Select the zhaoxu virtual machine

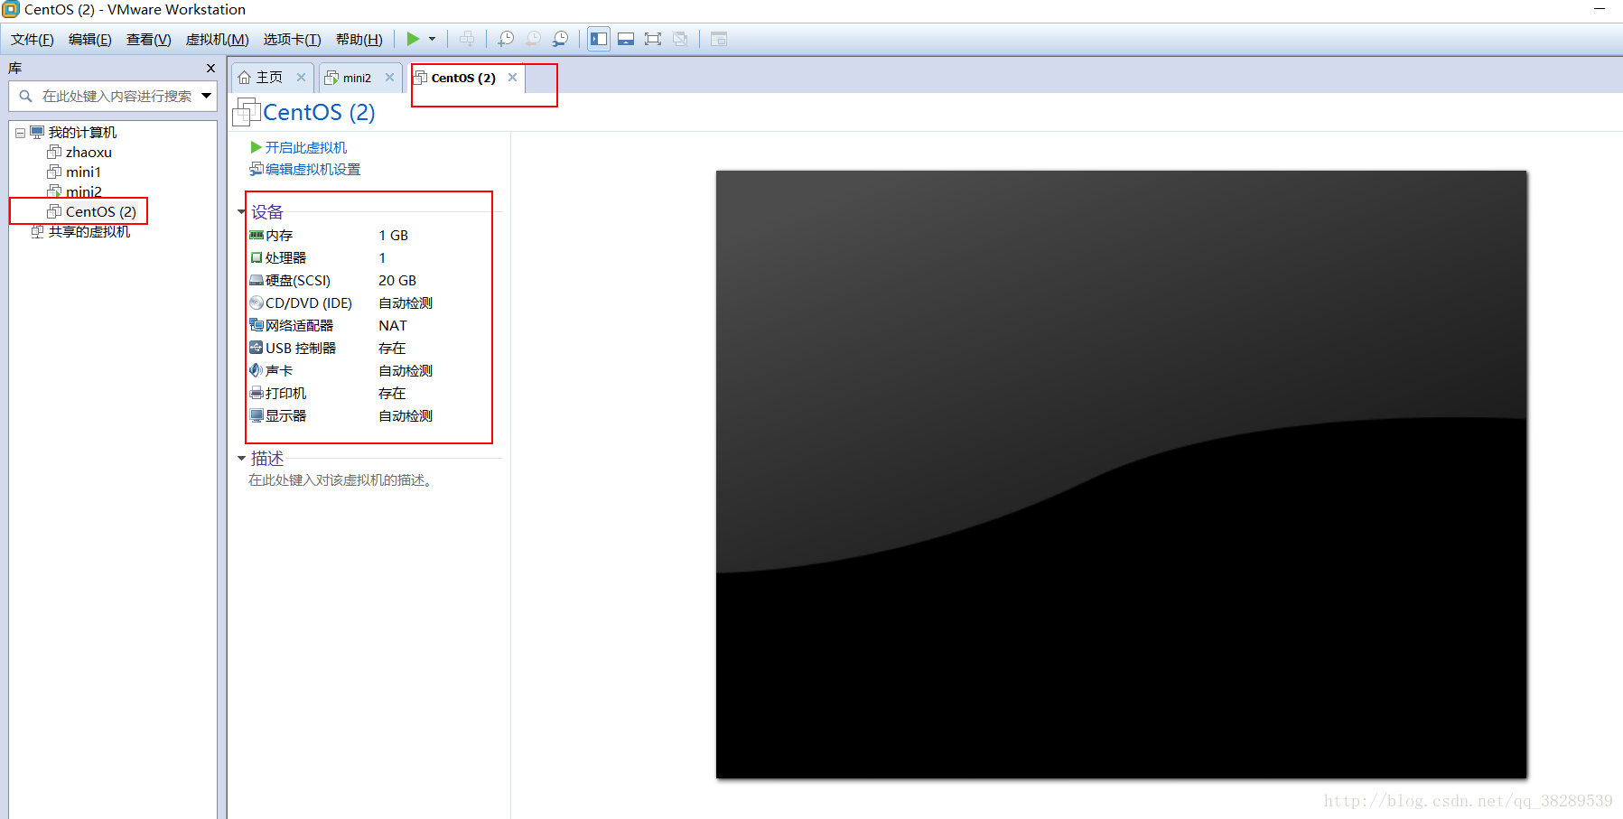[x=89, y=153]
